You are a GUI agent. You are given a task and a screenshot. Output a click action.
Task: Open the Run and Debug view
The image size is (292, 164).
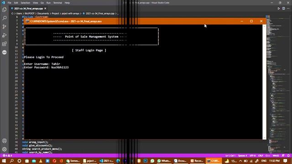coord(4,35)
